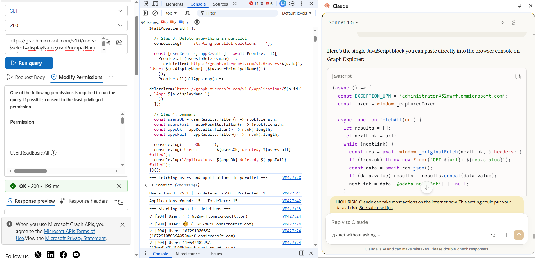Screen dimensions: 535x258
Task: Select the Console tab in DevTools header
Action: [198, 4]
